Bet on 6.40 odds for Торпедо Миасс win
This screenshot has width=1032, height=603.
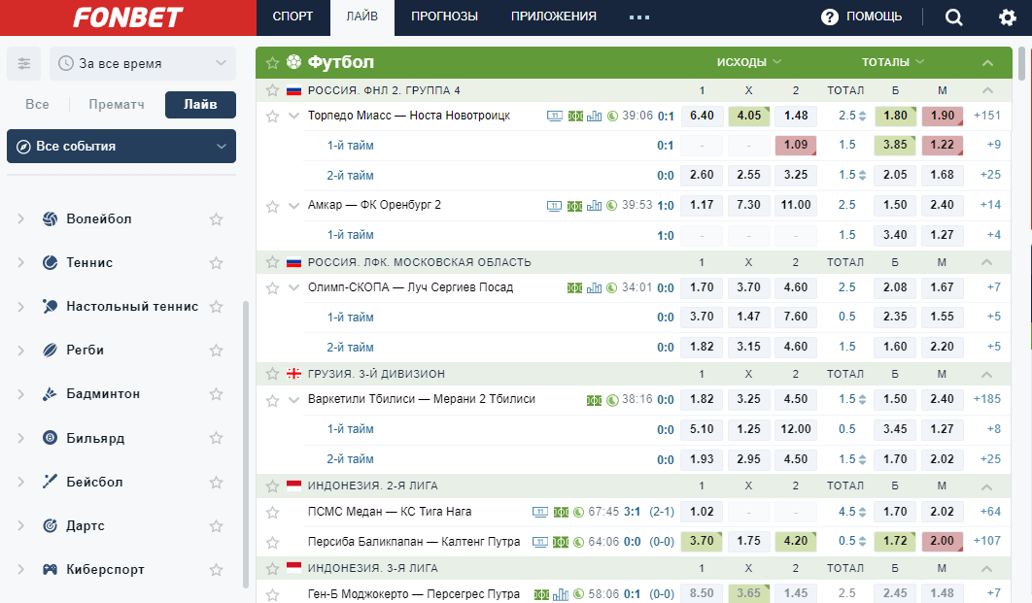702,116
